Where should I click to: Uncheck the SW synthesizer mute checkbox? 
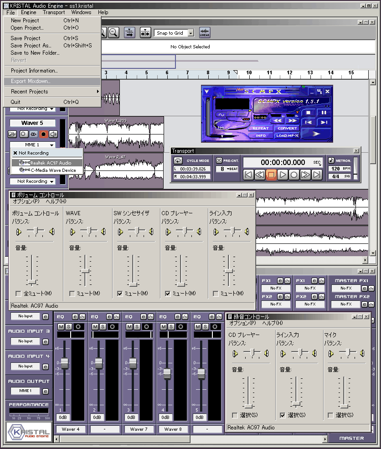(x=120, y=294)
